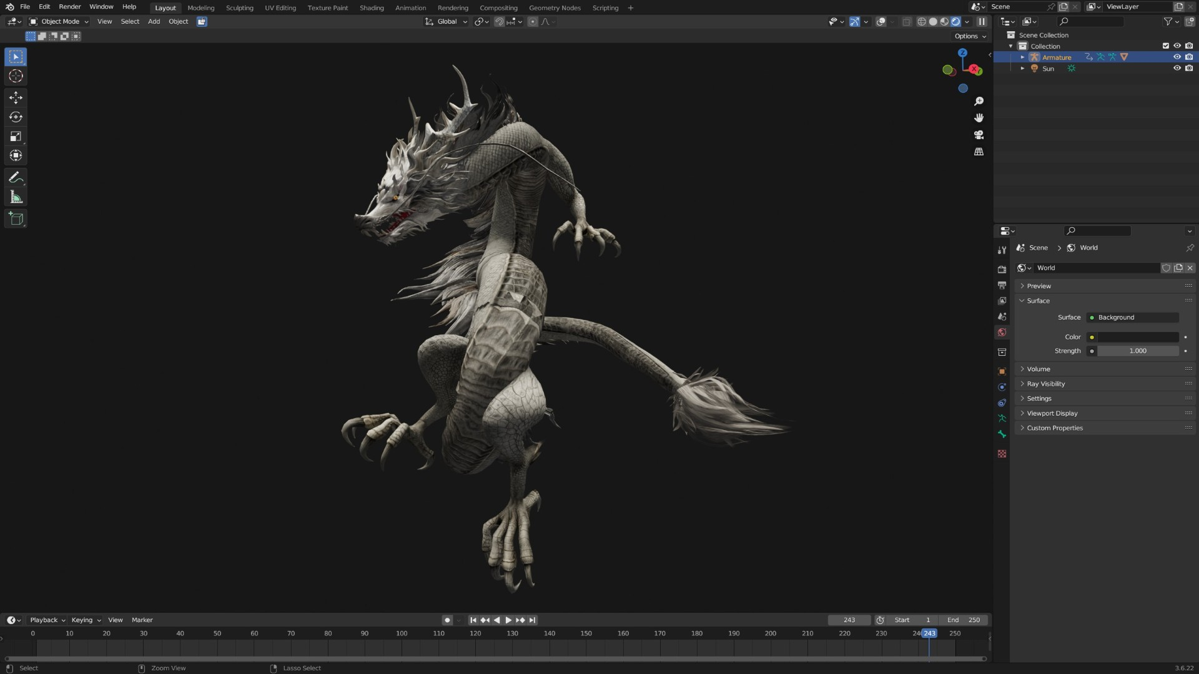Click the World name input field
The width and height of the screenshot is (1199, 674).
pos(1097,268)
